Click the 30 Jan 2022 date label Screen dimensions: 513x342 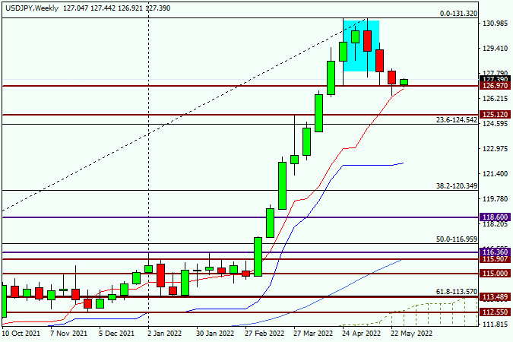click(215, 334)
